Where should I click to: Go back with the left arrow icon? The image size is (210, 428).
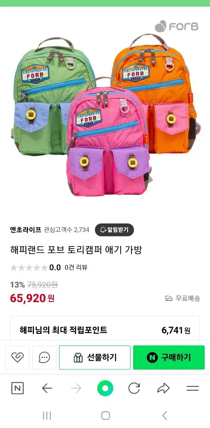point(47,388)
